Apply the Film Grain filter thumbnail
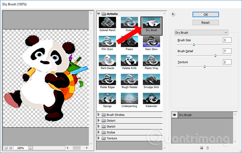The height and width of the screenshot is (153, 242). click(x=107, y=41)
